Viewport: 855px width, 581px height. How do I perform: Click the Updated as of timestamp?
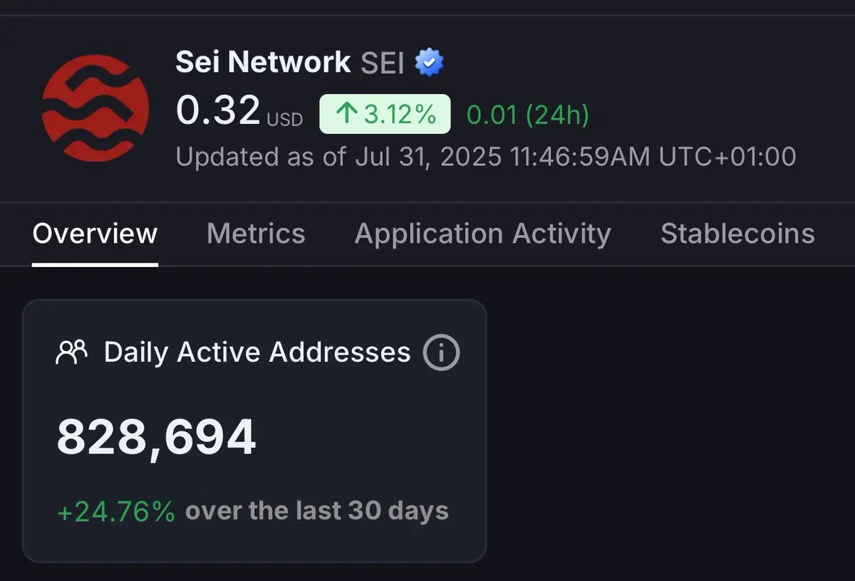(486, 157)
